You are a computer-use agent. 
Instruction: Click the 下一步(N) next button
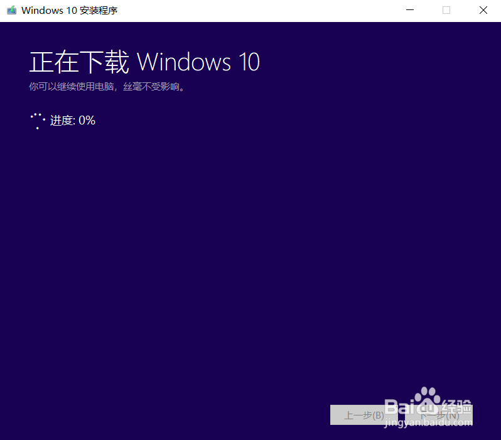pyautogui.click(x=439, y=415)
